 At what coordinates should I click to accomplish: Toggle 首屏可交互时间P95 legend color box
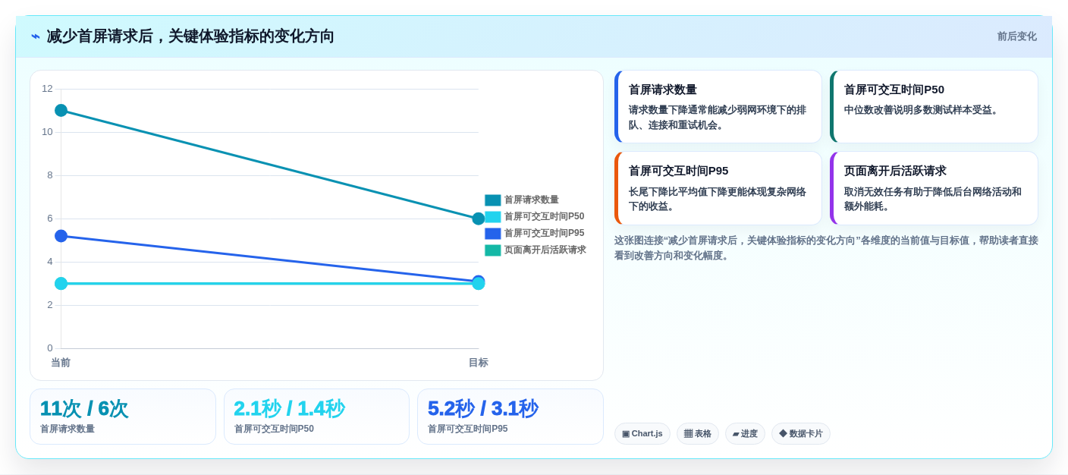tap(493, 234)
